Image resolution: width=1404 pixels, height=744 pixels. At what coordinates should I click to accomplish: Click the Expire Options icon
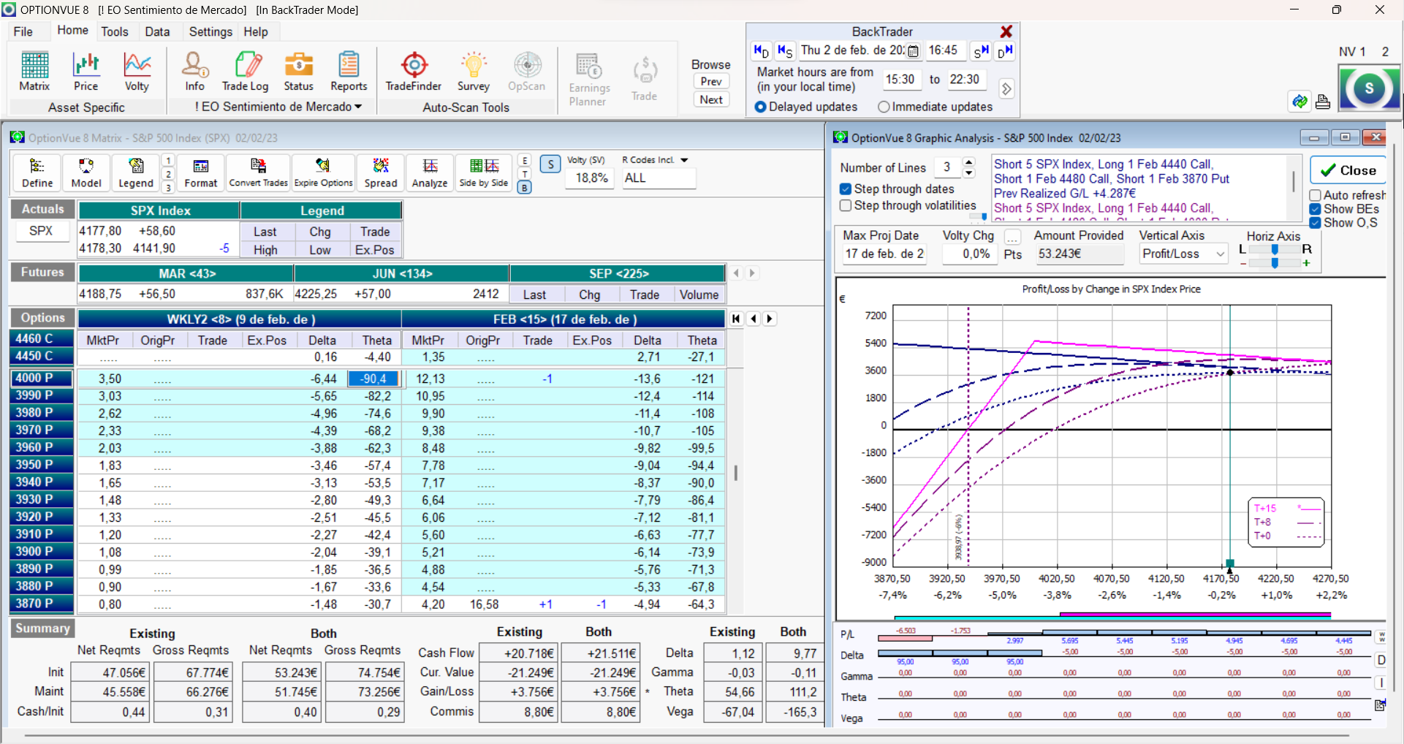323,173
